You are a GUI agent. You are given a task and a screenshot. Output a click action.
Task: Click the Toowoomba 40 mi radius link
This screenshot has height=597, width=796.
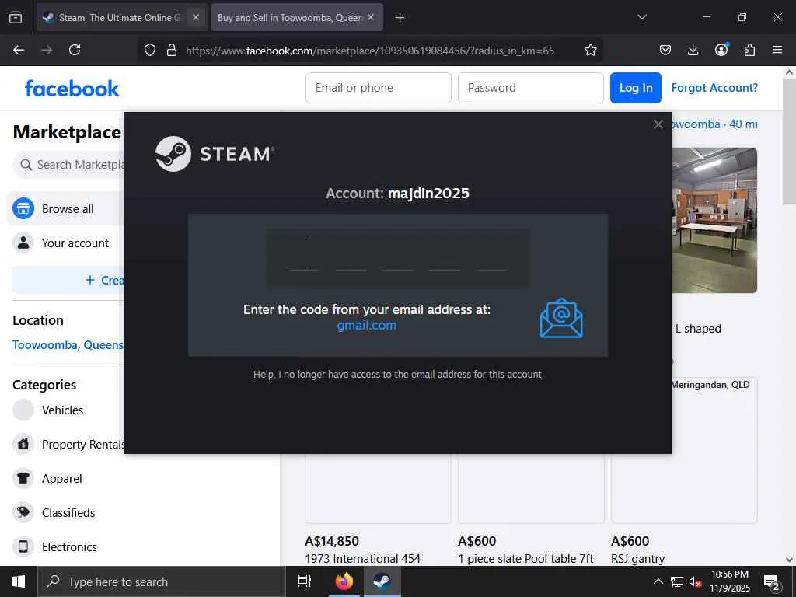pyautogui.click(x=715, y=124)
